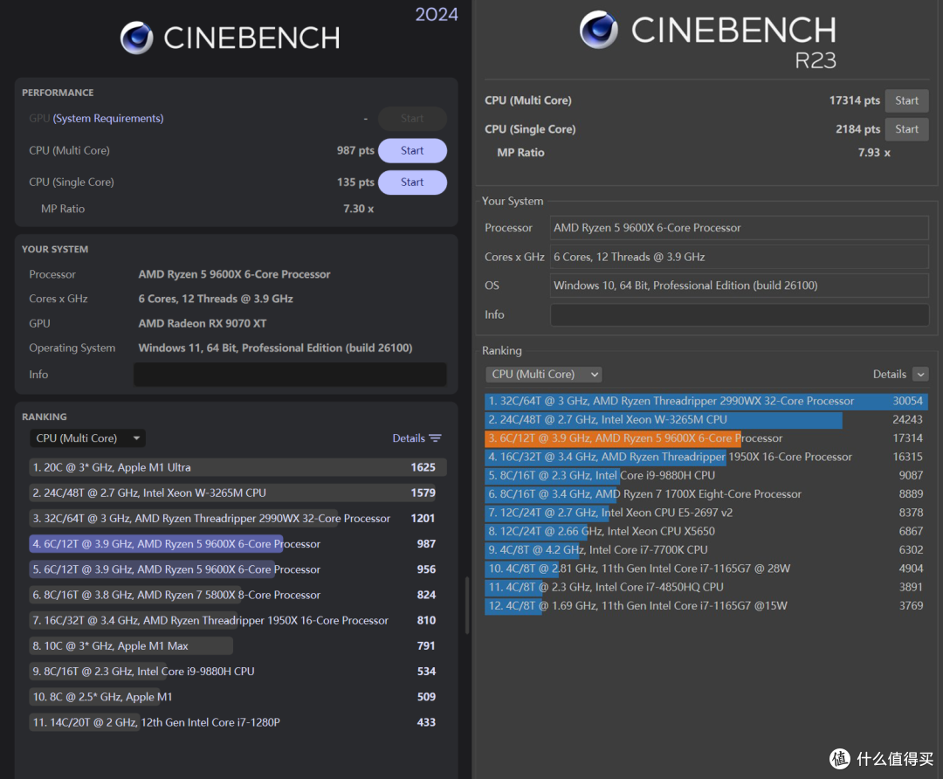Click the 7.93 x MP Ratio value
The height and width of the screenshot is (779, 943).
(874, 153)
